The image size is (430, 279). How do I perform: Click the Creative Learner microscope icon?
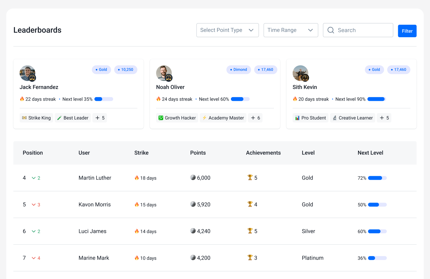[335, 118]
